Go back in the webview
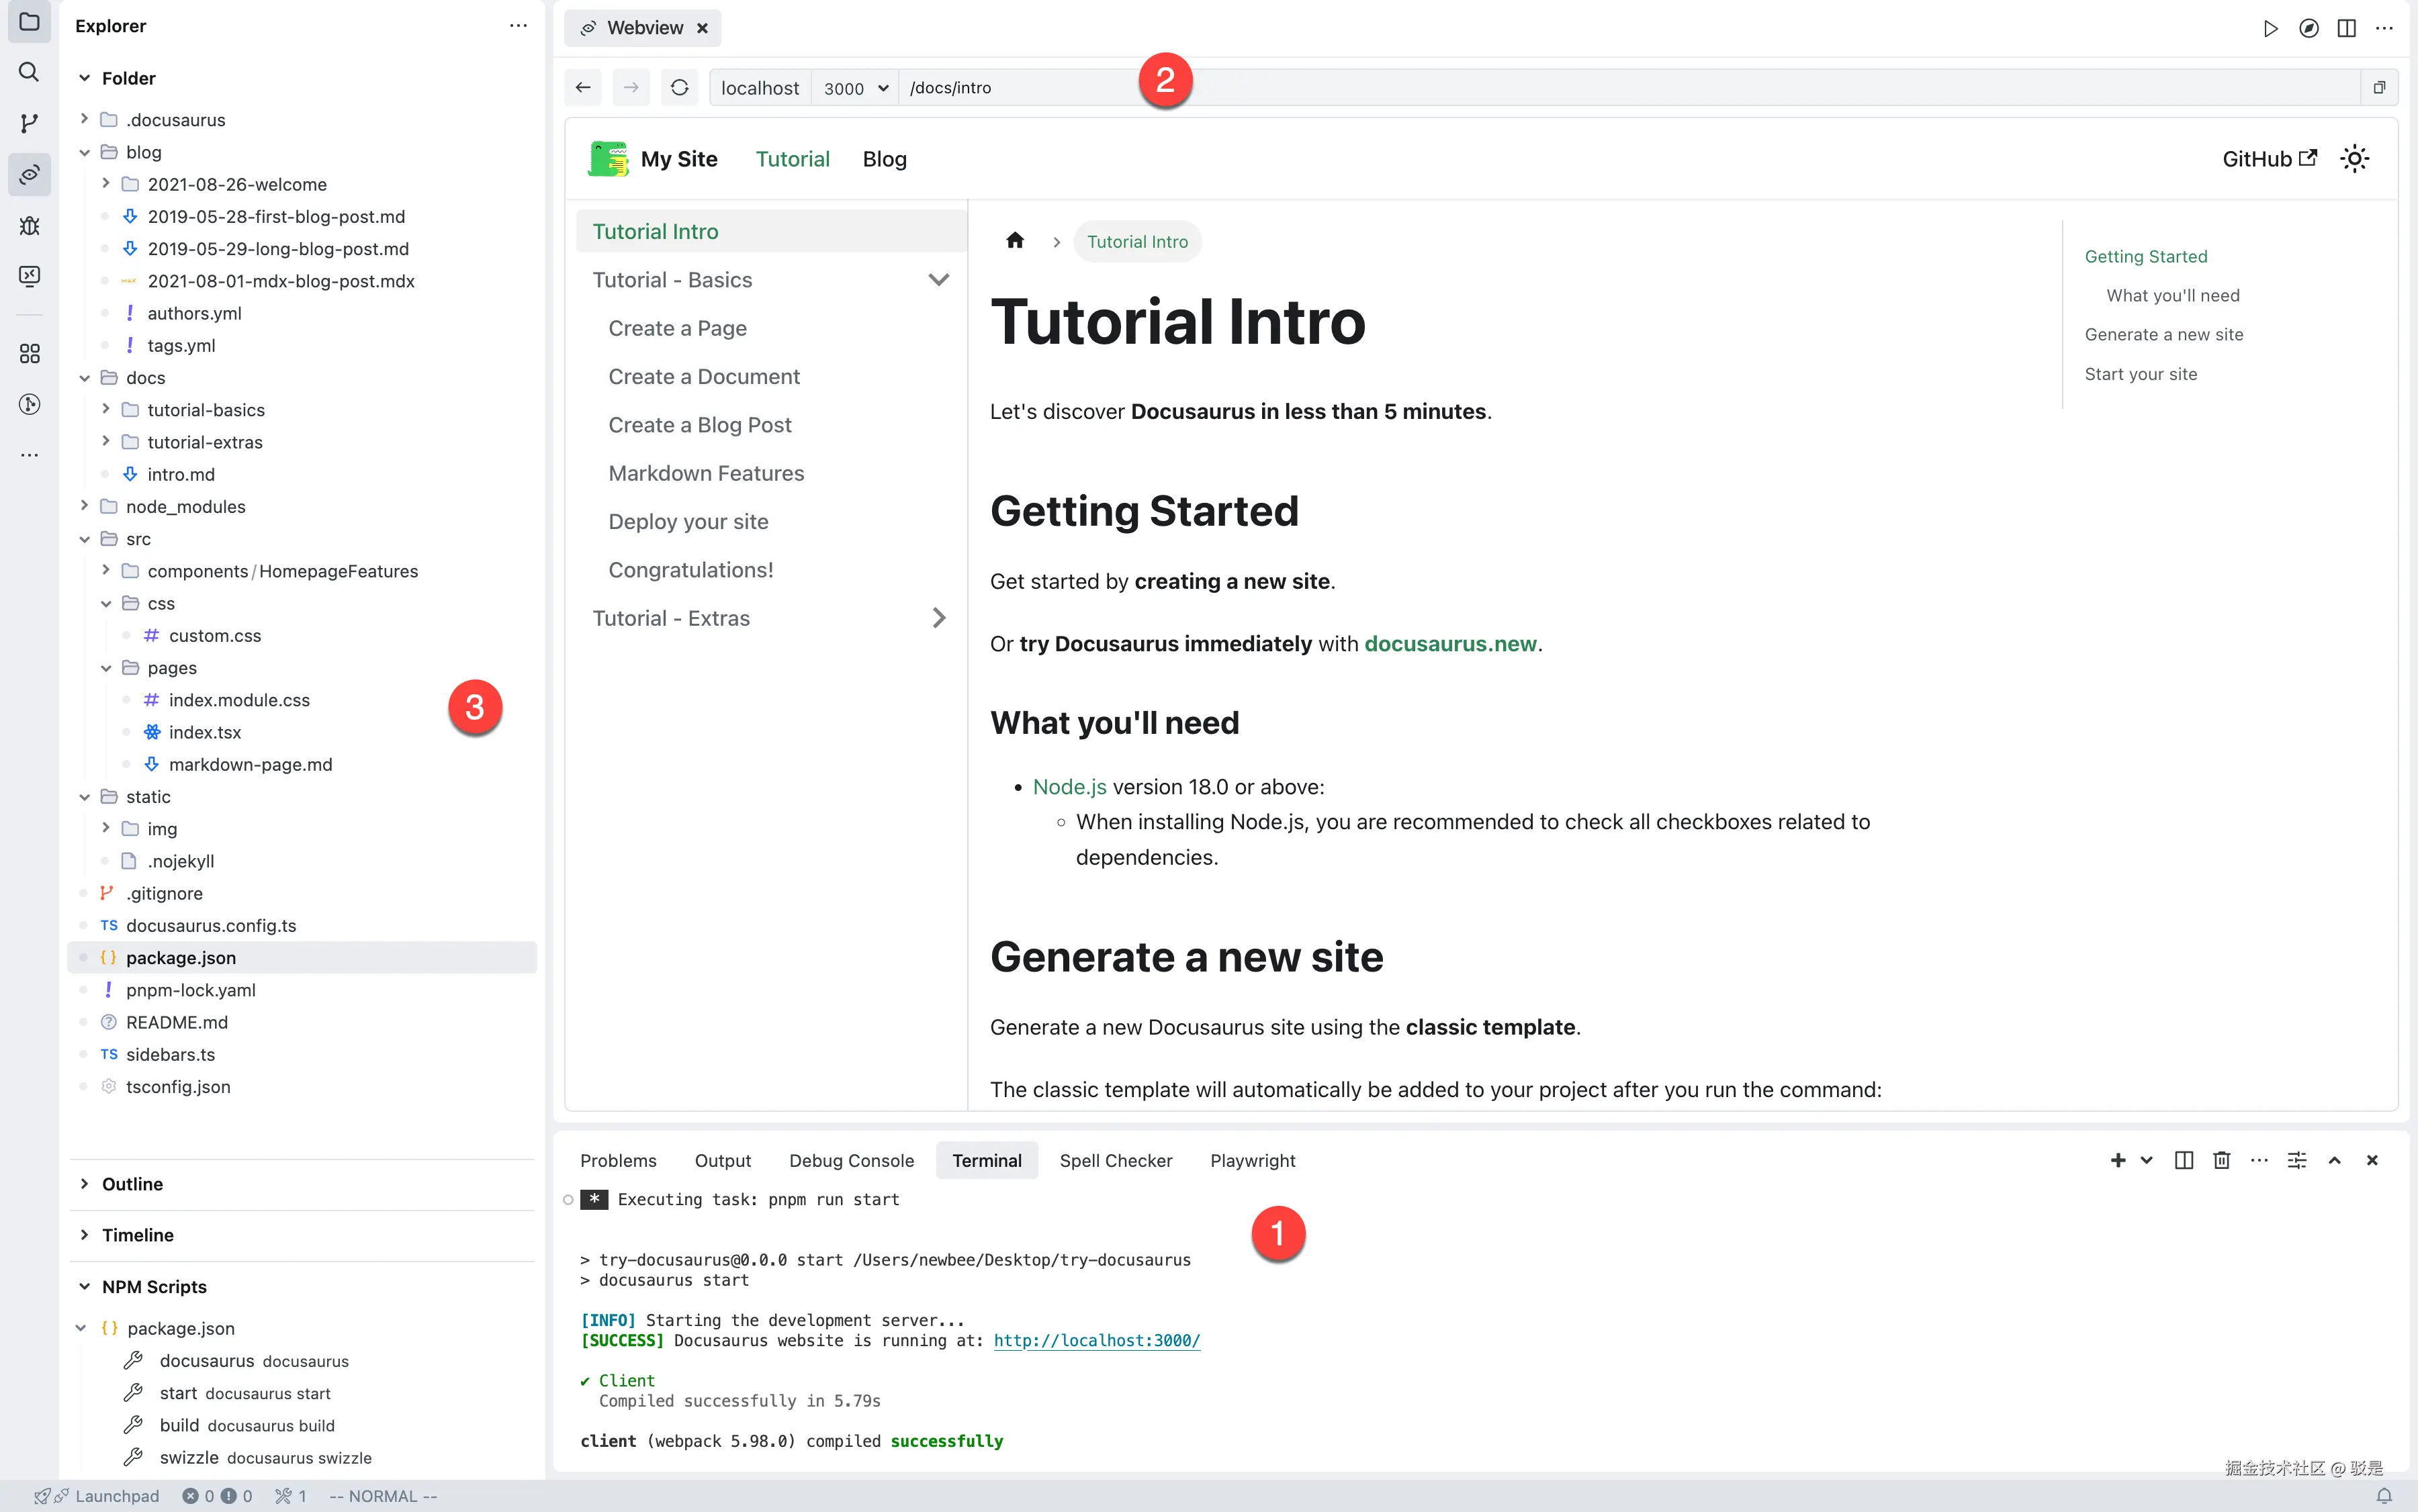Image resolution: width=2418 pixels, height=1512 pixels. tap(583, 88)
